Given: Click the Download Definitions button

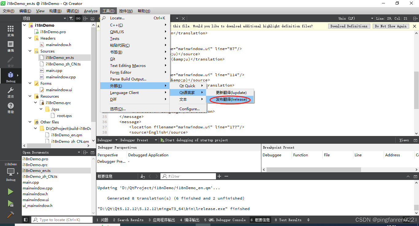Looking at the screenshot, I should click(x=349, y=26).
